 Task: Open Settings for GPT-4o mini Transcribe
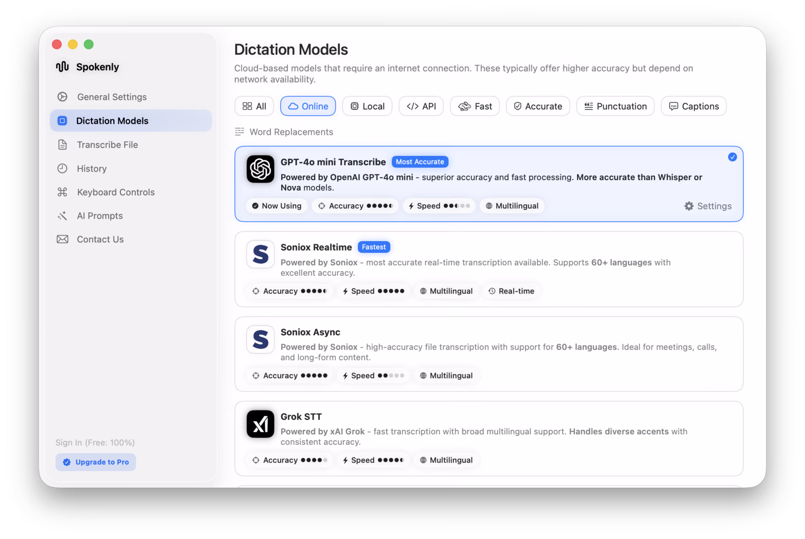(x=708, y=206)
